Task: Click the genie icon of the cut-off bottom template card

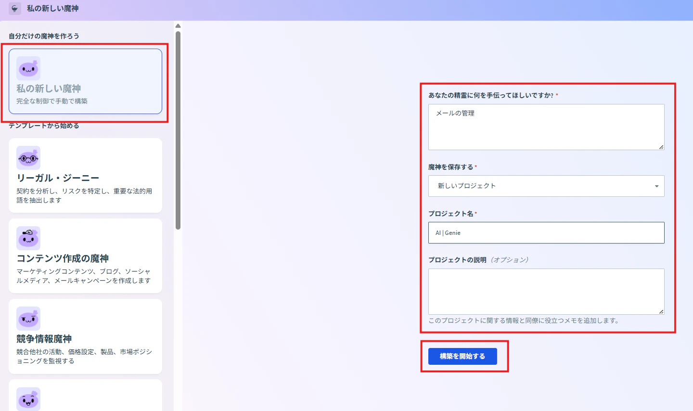Action: (28, 399)
